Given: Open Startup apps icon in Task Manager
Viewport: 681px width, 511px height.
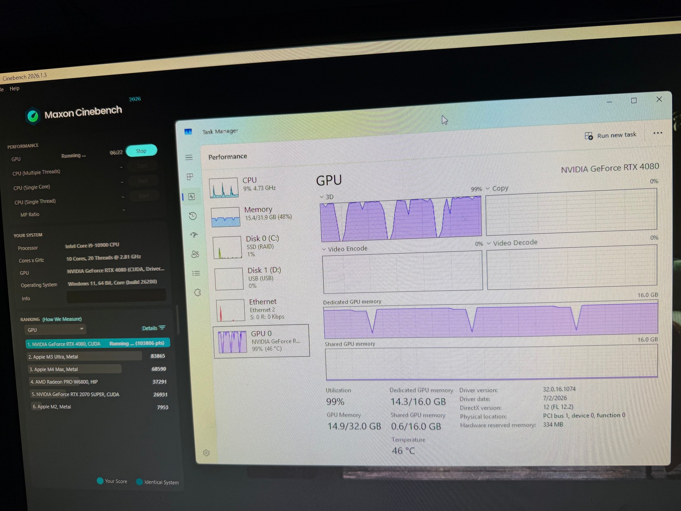Looking at the screenshot, I should [x=194, y=235].
